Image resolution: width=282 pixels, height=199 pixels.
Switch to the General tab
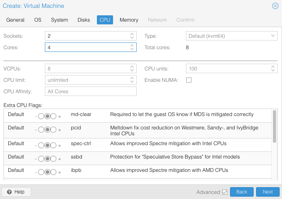pyautogui.click(x=15, y=20)
